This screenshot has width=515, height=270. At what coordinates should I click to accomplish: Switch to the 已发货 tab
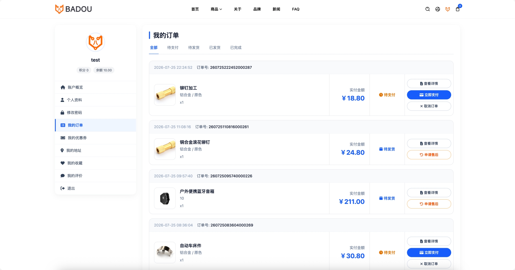point(215,48)
